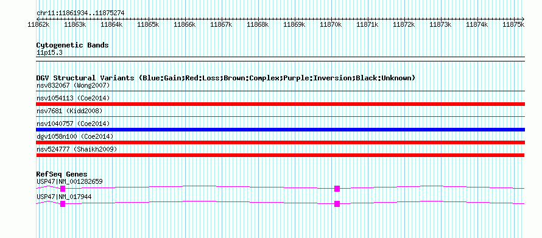This screenshot has width=542, height=238.
Task: Open variant nsv524777 (Shaikh2009) label
Action: (77, 149)
